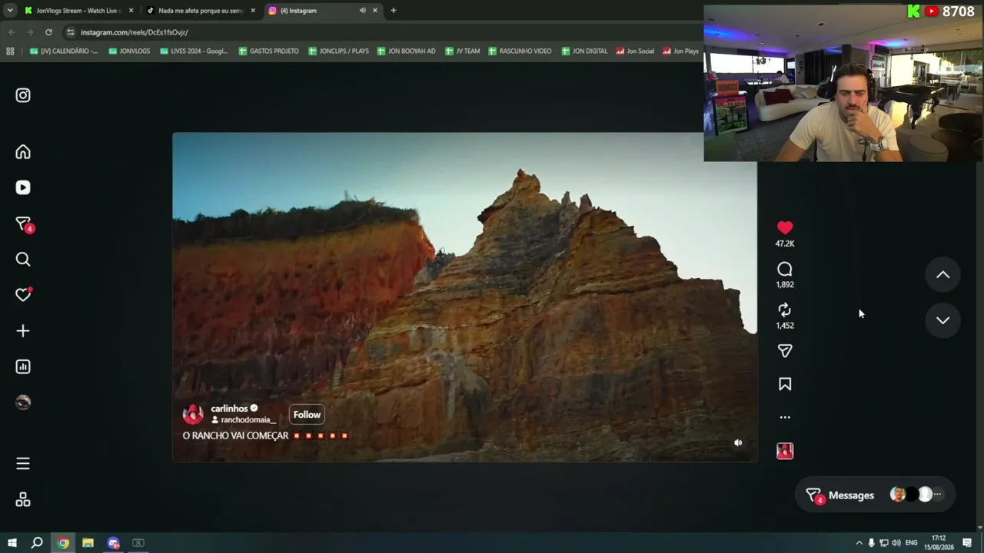984x553 pixels.
Task: Expand the tab search dropdown
Action: pos(10,11)
